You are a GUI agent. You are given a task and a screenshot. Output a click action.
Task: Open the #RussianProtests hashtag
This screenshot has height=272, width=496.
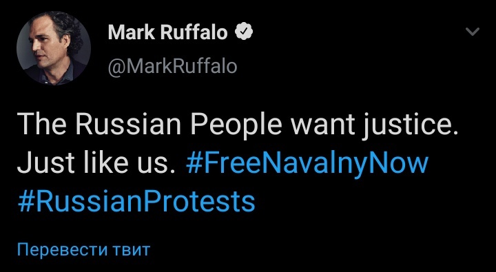(x=136, y=202)
